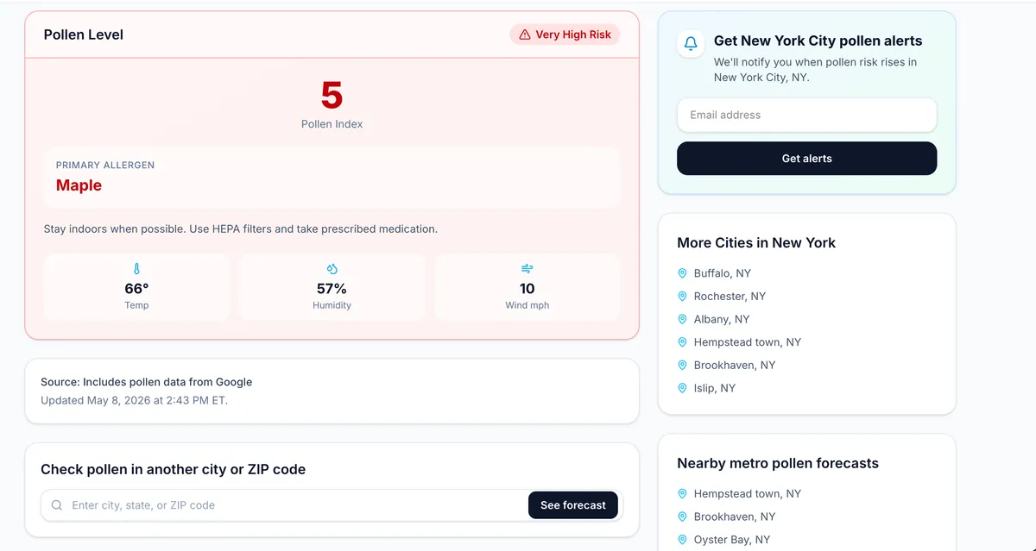Click the Stay indoors advice text

tap(241, 229)
